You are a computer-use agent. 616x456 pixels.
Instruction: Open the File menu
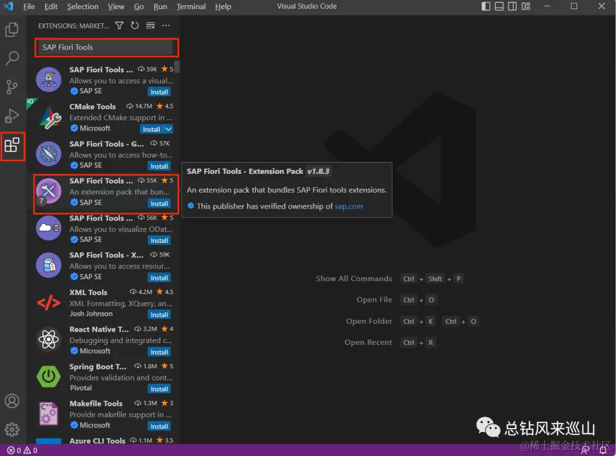point(29,6)
